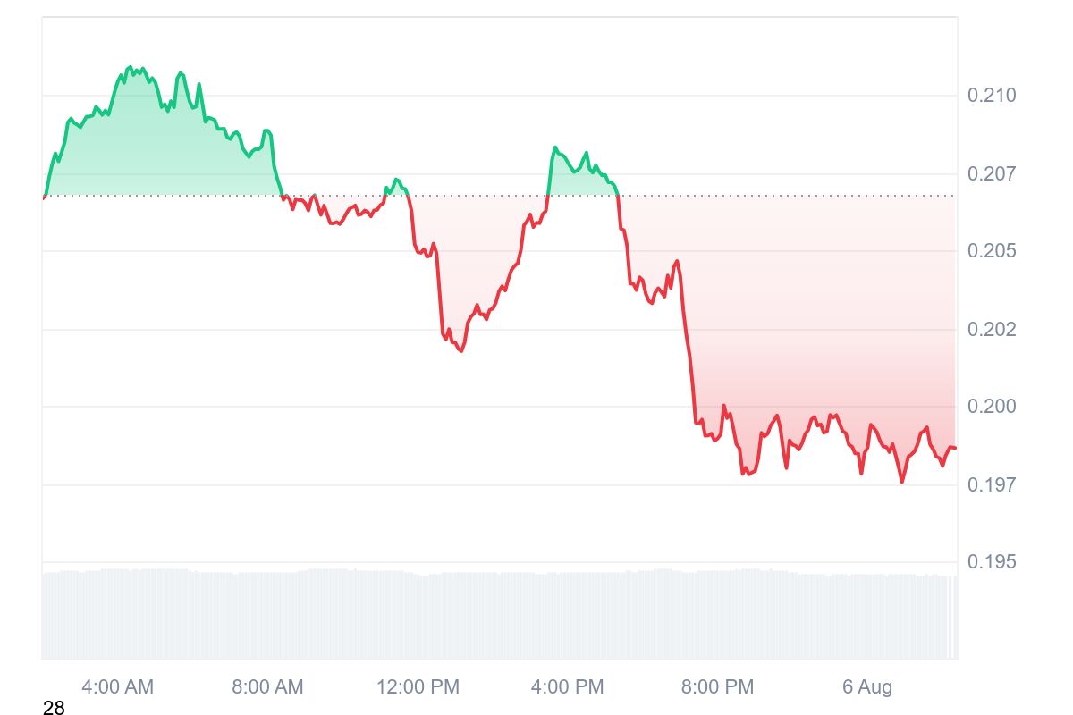Click the 4:00 AM time axis label
1073x715 pixels.
(117, 687)
